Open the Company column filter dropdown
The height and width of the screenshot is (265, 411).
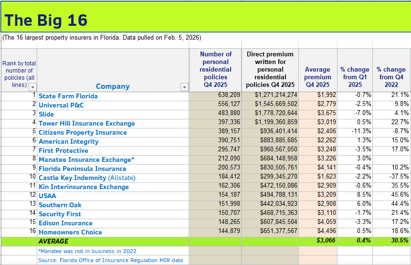184,87
